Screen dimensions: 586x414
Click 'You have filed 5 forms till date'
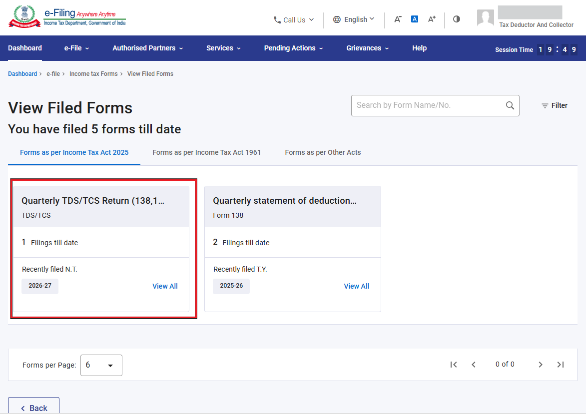coord(94,129)
